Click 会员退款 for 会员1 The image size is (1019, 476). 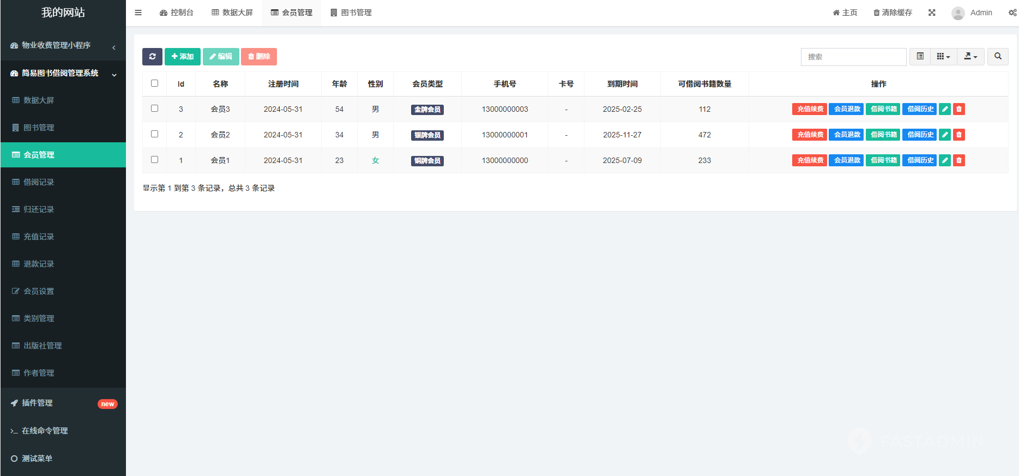846,160
